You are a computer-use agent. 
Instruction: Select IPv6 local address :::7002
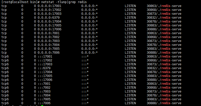(44, 88)
